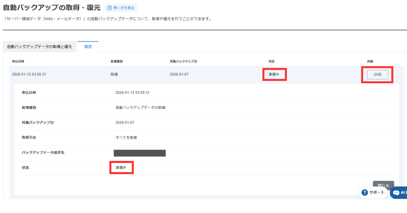Viewport: 407px width, 213px height.
Task: Click the 申込日時 column header
Action: click(18, 62)
